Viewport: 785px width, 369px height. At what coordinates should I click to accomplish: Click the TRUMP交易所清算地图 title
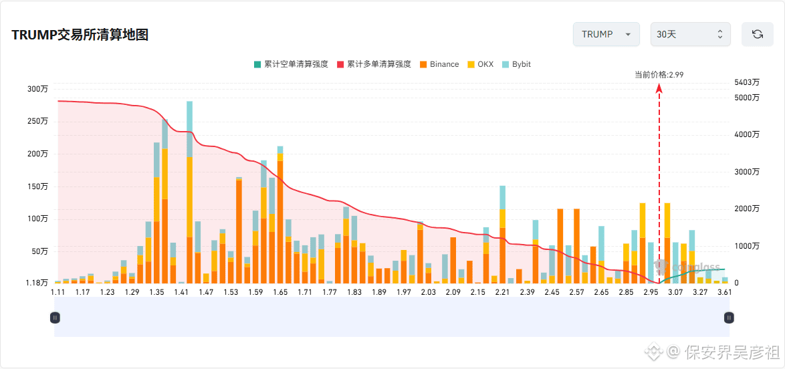pos(80,35)
